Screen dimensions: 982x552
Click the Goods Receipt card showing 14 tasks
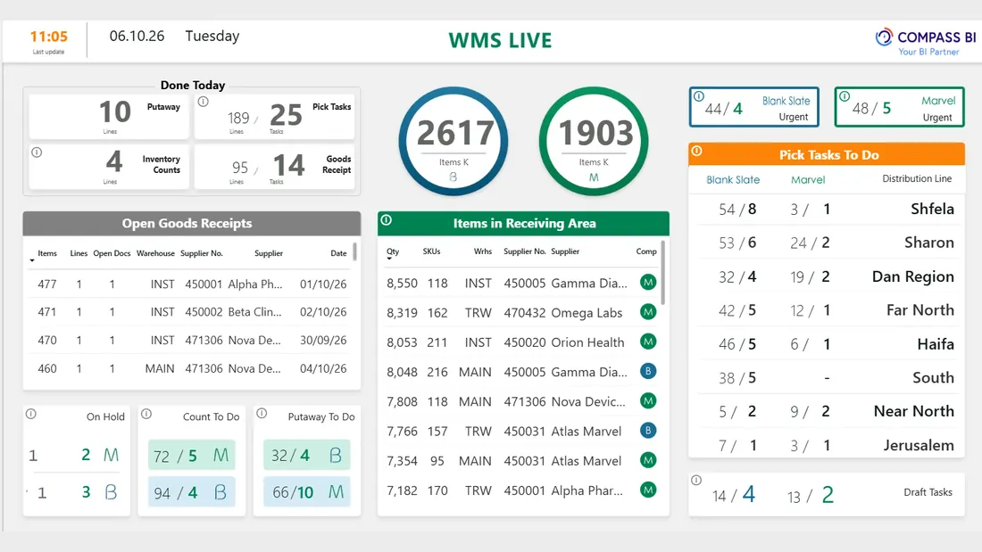pos(274,167)
